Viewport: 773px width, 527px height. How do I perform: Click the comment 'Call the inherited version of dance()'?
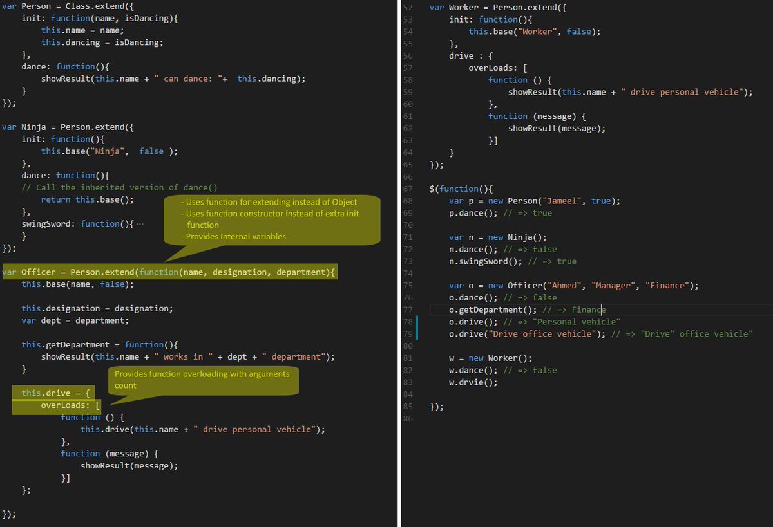120,187
